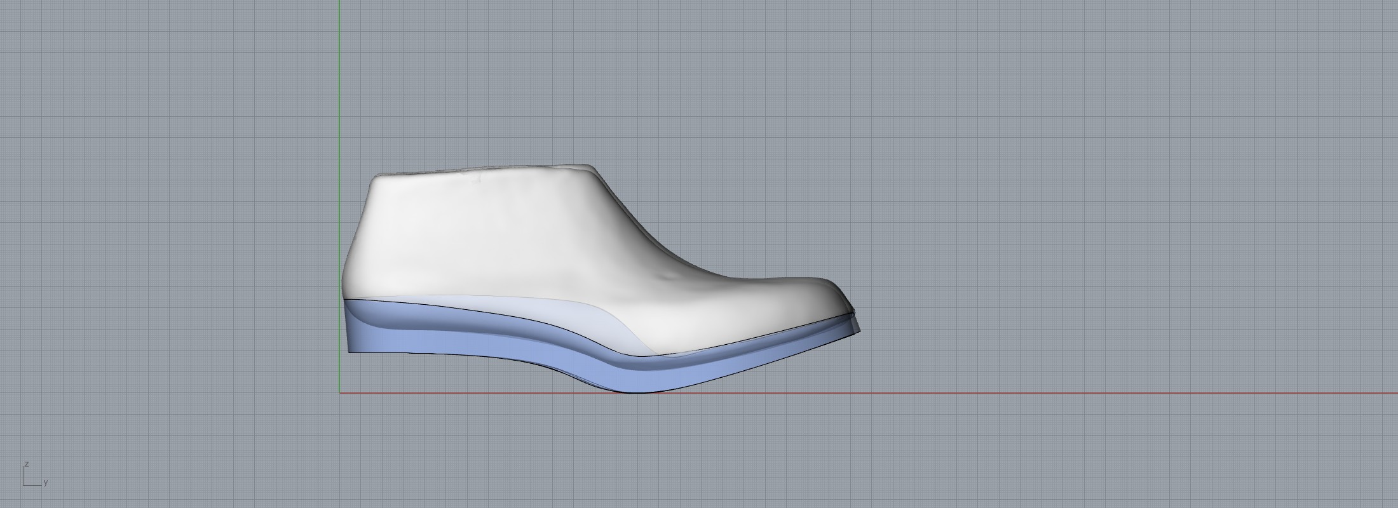Viewport: 1398px width, 508px height.
Task: Select the blue sole under the toe
Action: click(794, 346)
